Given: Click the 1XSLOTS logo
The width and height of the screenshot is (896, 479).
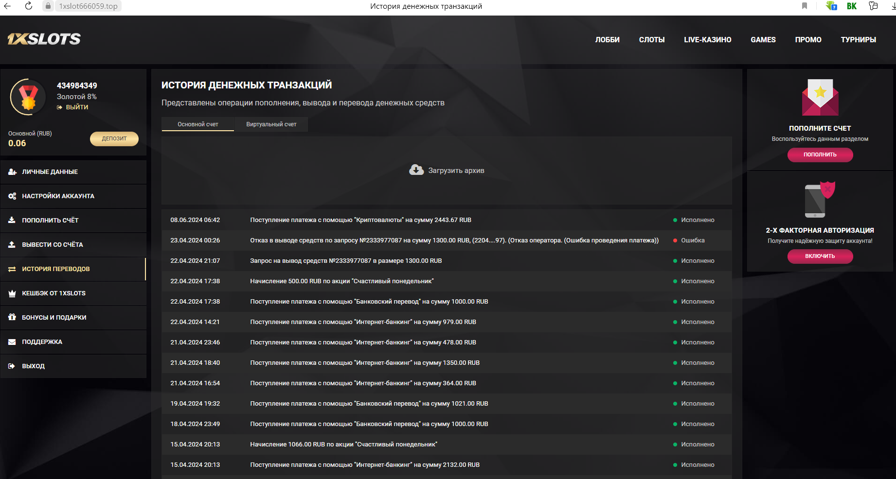Looking at the screenshot, I should coord(44,39).
